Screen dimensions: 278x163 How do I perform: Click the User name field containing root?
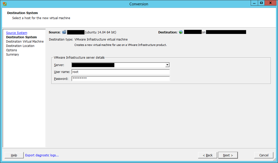pos(120,72)
